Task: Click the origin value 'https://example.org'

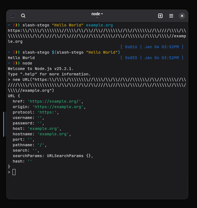Action: [58, 107]
